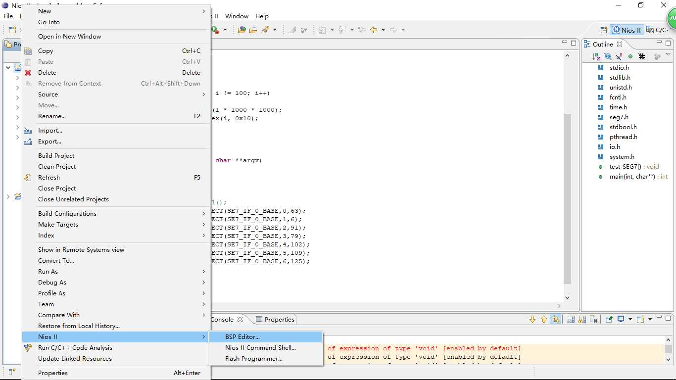This screenshot has height=380, width=676.
Task: Select stdio.h in the Outline
Action: coord(619,68)
